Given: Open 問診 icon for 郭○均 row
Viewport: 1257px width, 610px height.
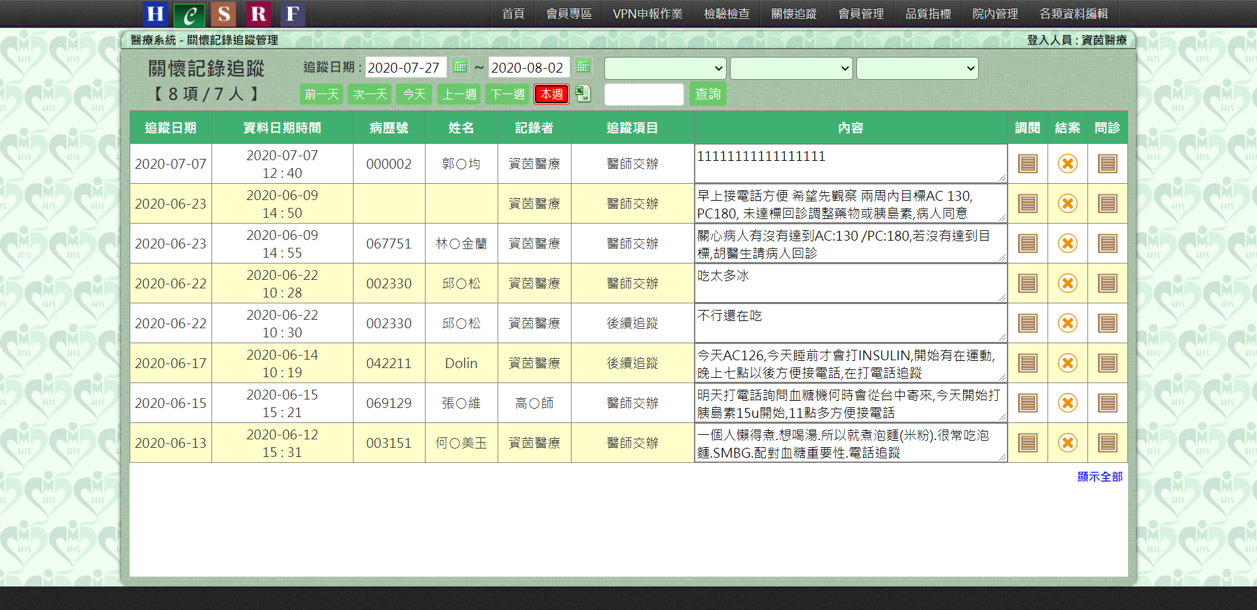Looking at the screenshot, I should click(x=1108, y=163).
